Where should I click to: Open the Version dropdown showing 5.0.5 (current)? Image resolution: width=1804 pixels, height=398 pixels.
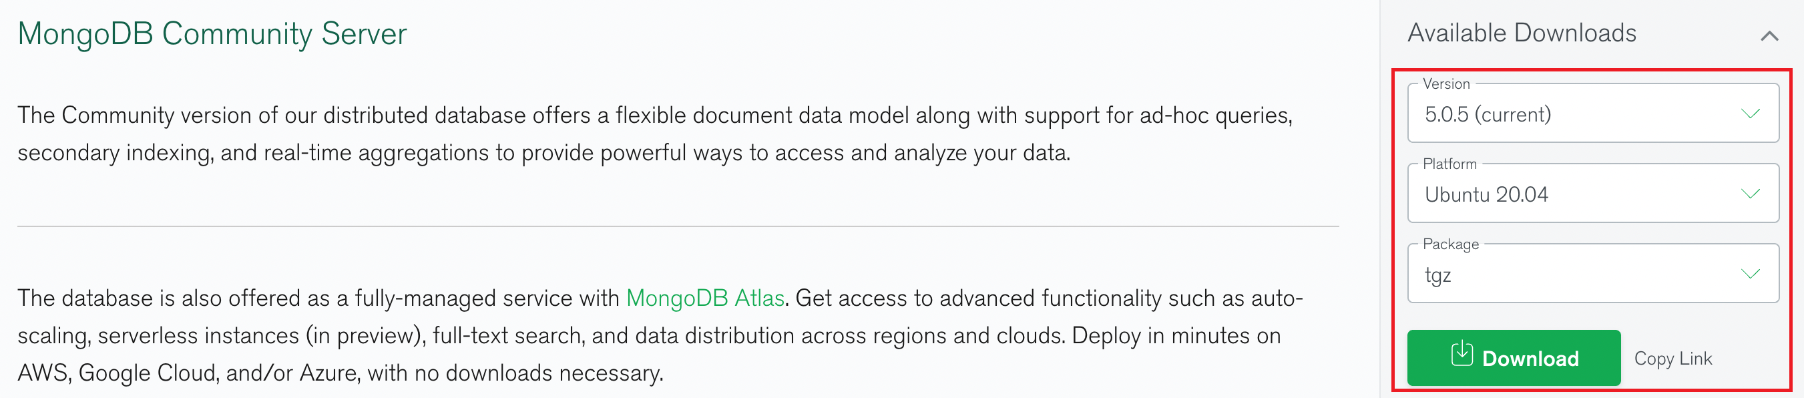click(1592, 114)
